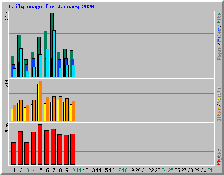This screenshot has width=224, height=175.
Task: Select the day 7 red KBytes bar
Action: point(53,147)
